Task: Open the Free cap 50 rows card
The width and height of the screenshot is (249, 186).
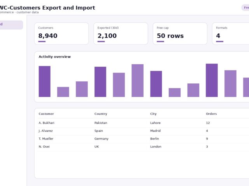Action: tap(180, 34)
